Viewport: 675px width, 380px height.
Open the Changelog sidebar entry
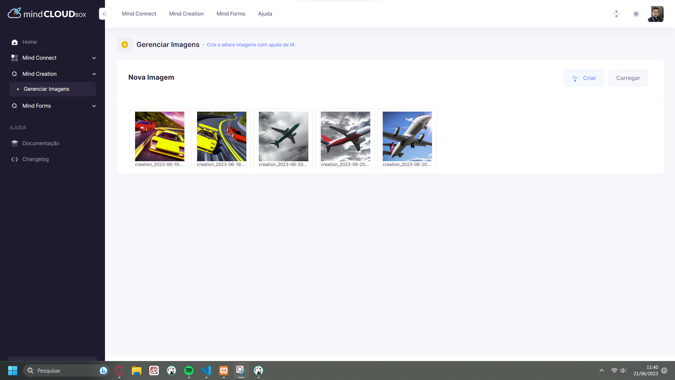[35, 159]
